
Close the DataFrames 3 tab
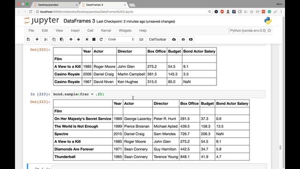[125, 5]
